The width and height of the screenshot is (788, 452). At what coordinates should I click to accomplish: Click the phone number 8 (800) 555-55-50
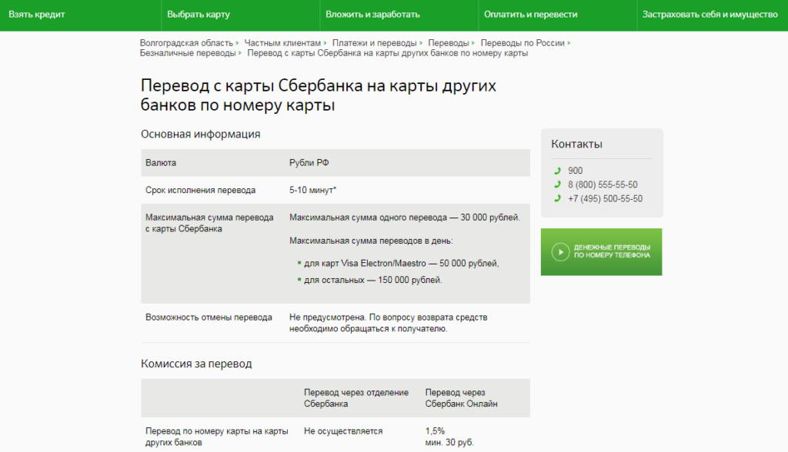(x=603, y=184)
